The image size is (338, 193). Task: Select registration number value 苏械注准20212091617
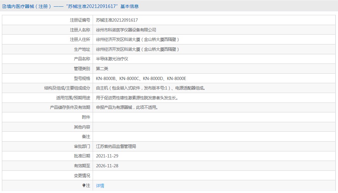(x=117, y=20)
